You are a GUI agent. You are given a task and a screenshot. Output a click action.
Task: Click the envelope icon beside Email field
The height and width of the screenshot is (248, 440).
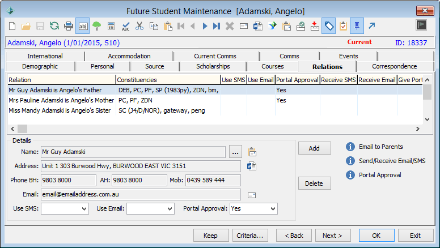pos(252,195)
